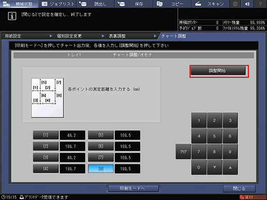Click the information icon beside the message
Image resolution: width=267 pixels, height=200 pixels.
(12, 16)
